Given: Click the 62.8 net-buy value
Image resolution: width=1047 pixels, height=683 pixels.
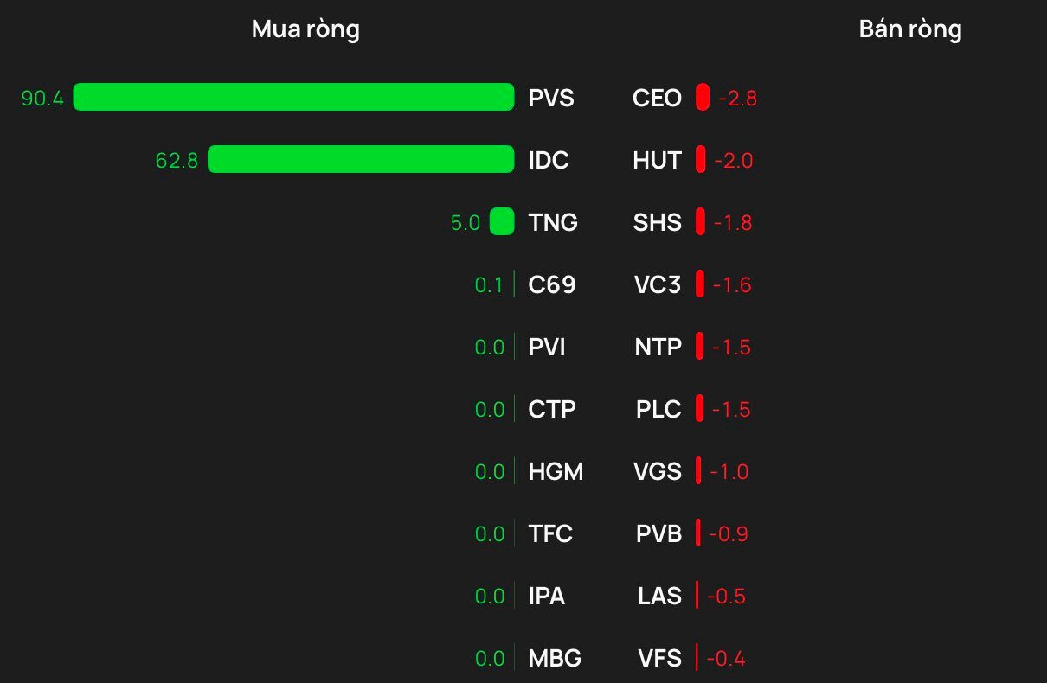Looking at the screenshot, I should tap(177, 161).
